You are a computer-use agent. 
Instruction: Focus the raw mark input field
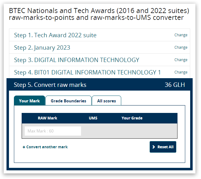53,131
